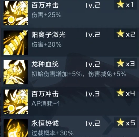Tap the 过载概率+30% effect text
139x137 pixels.
[52, 133]
